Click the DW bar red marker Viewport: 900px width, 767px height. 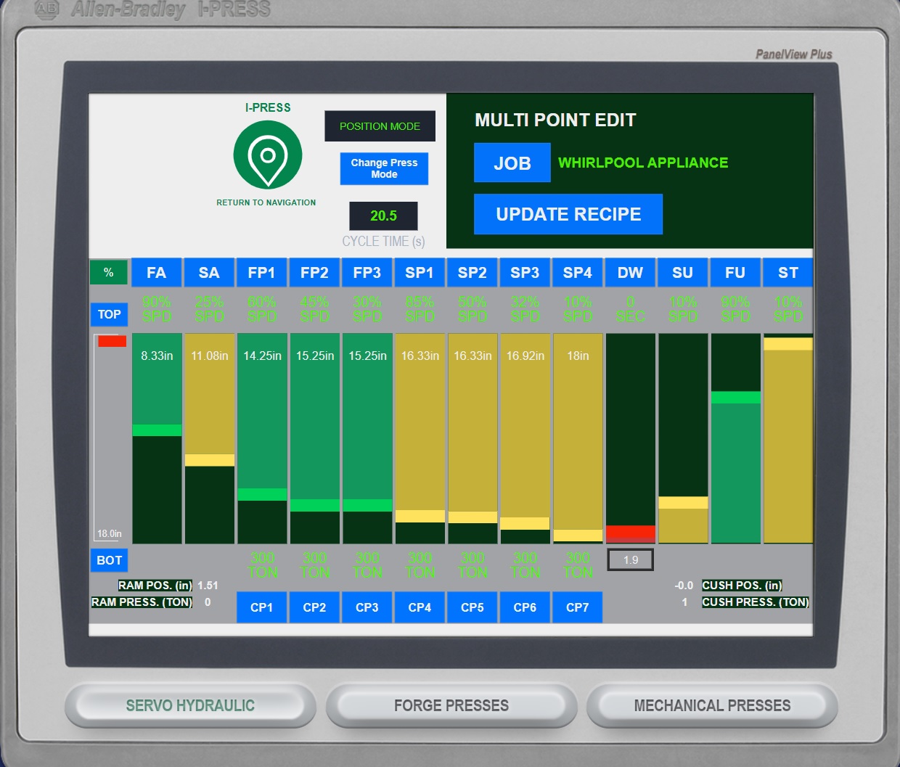click(x=631, y=533)
